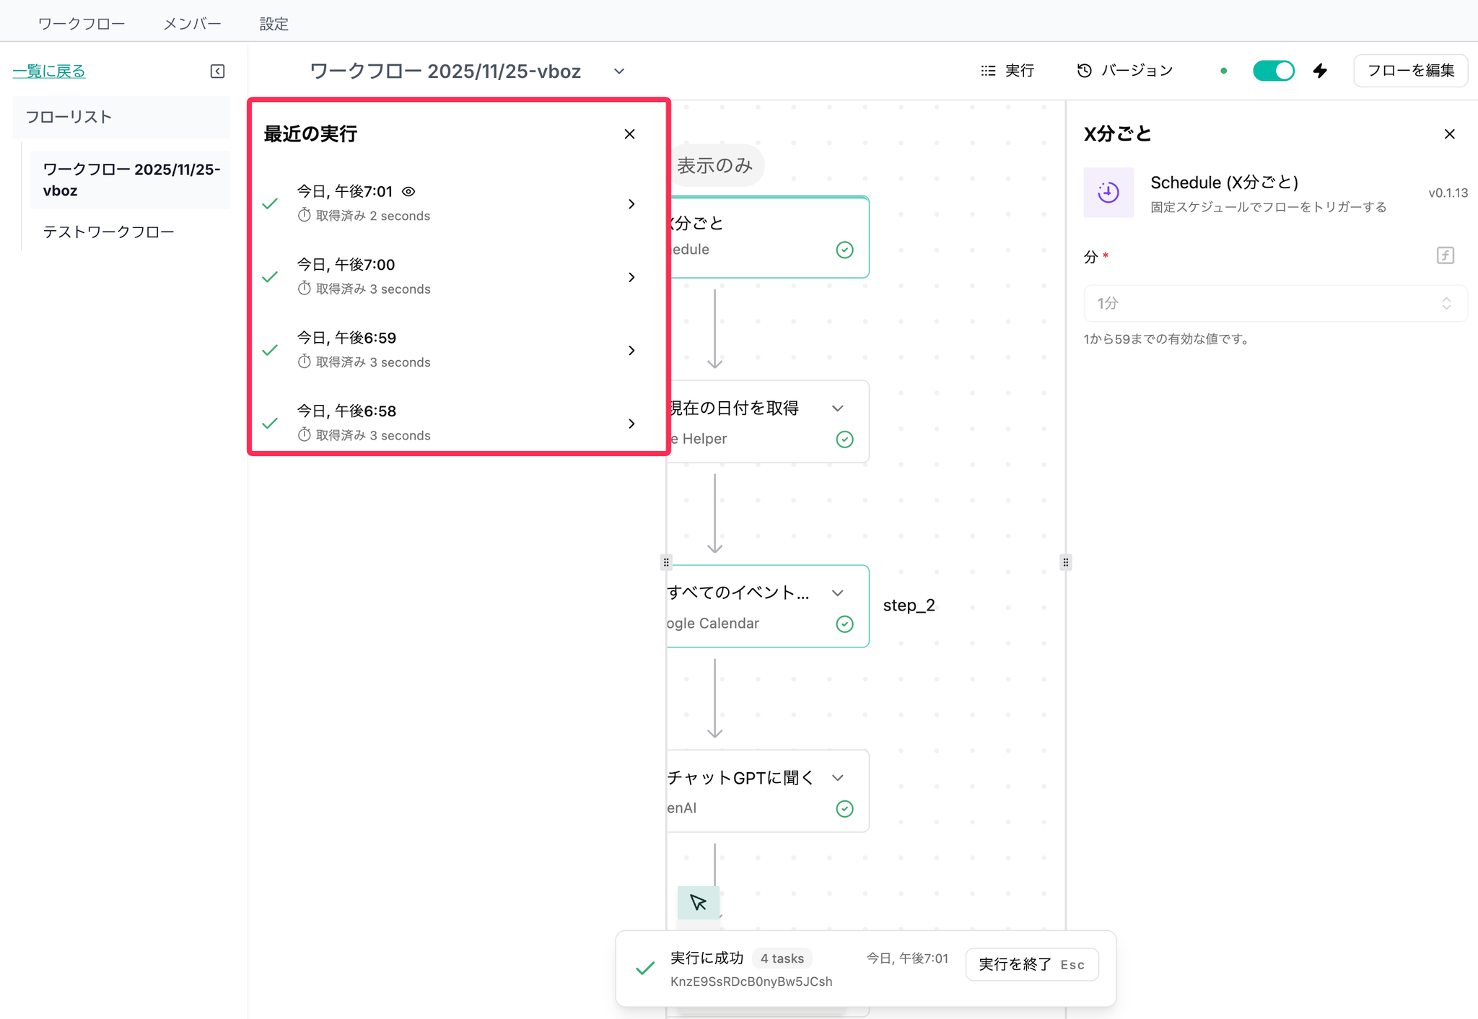Click success check icon on OpenAI step
The height and width of the screenshot is (1019, 1478).
pos(844,808)
